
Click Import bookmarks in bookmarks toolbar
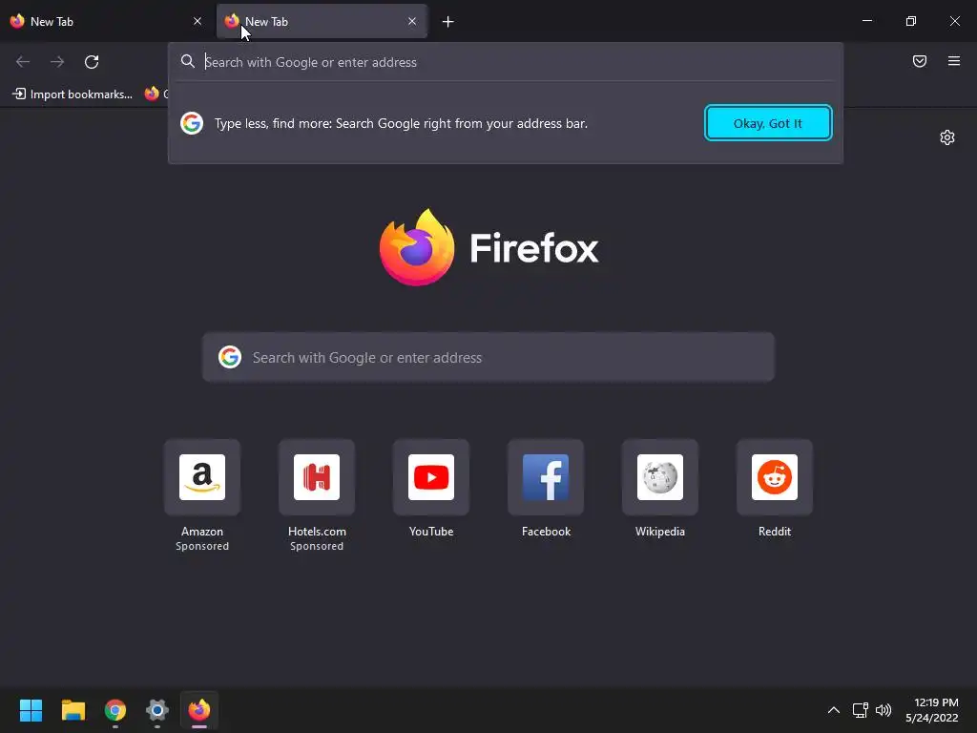tap(73, 94)
